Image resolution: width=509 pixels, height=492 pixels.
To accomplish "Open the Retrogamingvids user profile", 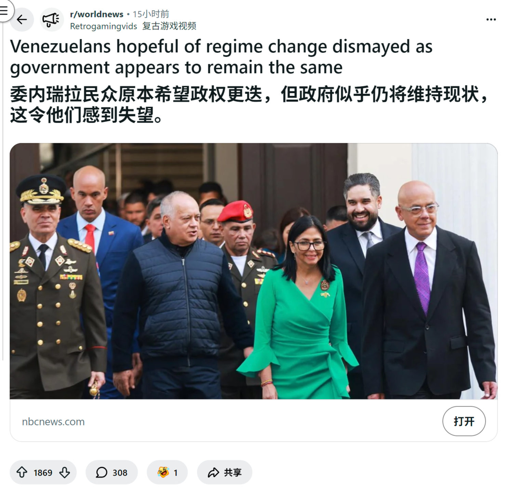I will click(103, 26).
